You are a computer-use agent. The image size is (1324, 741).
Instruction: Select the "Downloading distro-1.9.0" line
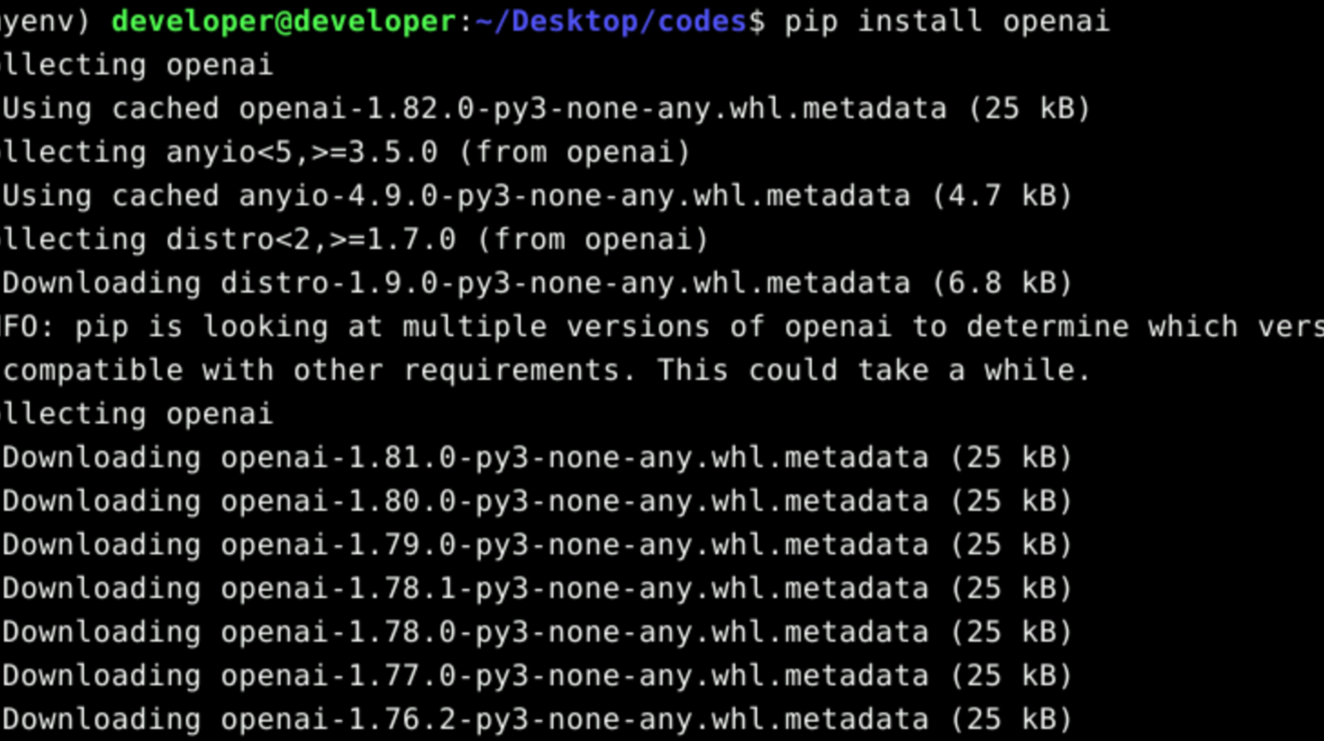point(537,283)
